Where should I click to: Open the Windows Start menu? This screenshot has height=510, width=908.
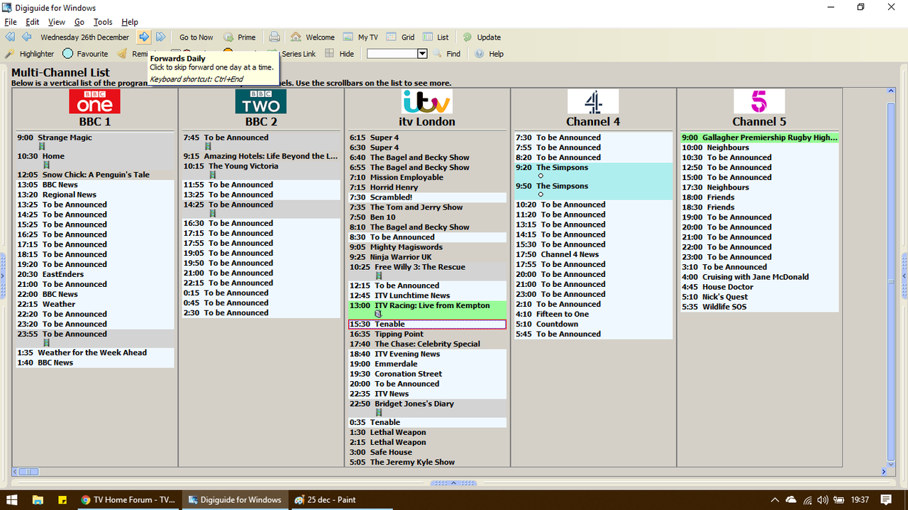pyautogui.click(x=12, y=499)
